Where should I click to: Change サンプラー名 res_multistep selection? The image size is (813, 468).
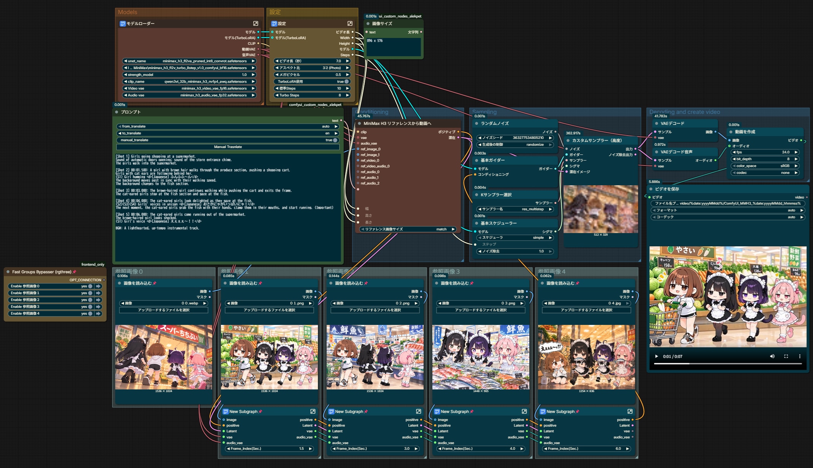(515, 209)
